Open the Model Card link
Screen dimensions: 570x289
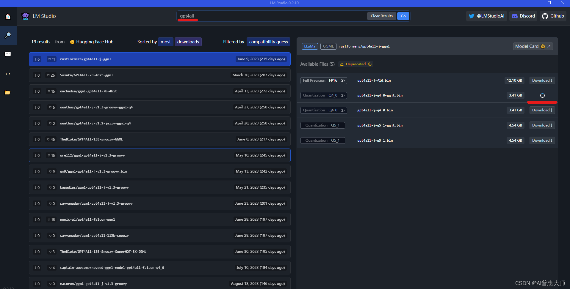533,46
